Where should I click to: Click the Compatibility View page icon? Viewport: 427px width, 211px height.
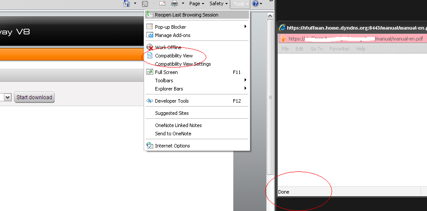tap(150, 56)
